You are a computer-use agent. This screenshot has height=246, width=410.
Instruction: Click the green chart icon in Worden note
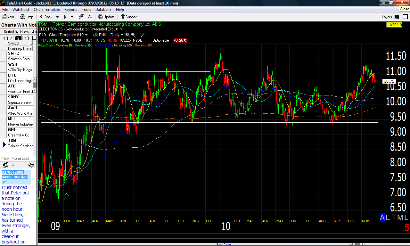4,182
